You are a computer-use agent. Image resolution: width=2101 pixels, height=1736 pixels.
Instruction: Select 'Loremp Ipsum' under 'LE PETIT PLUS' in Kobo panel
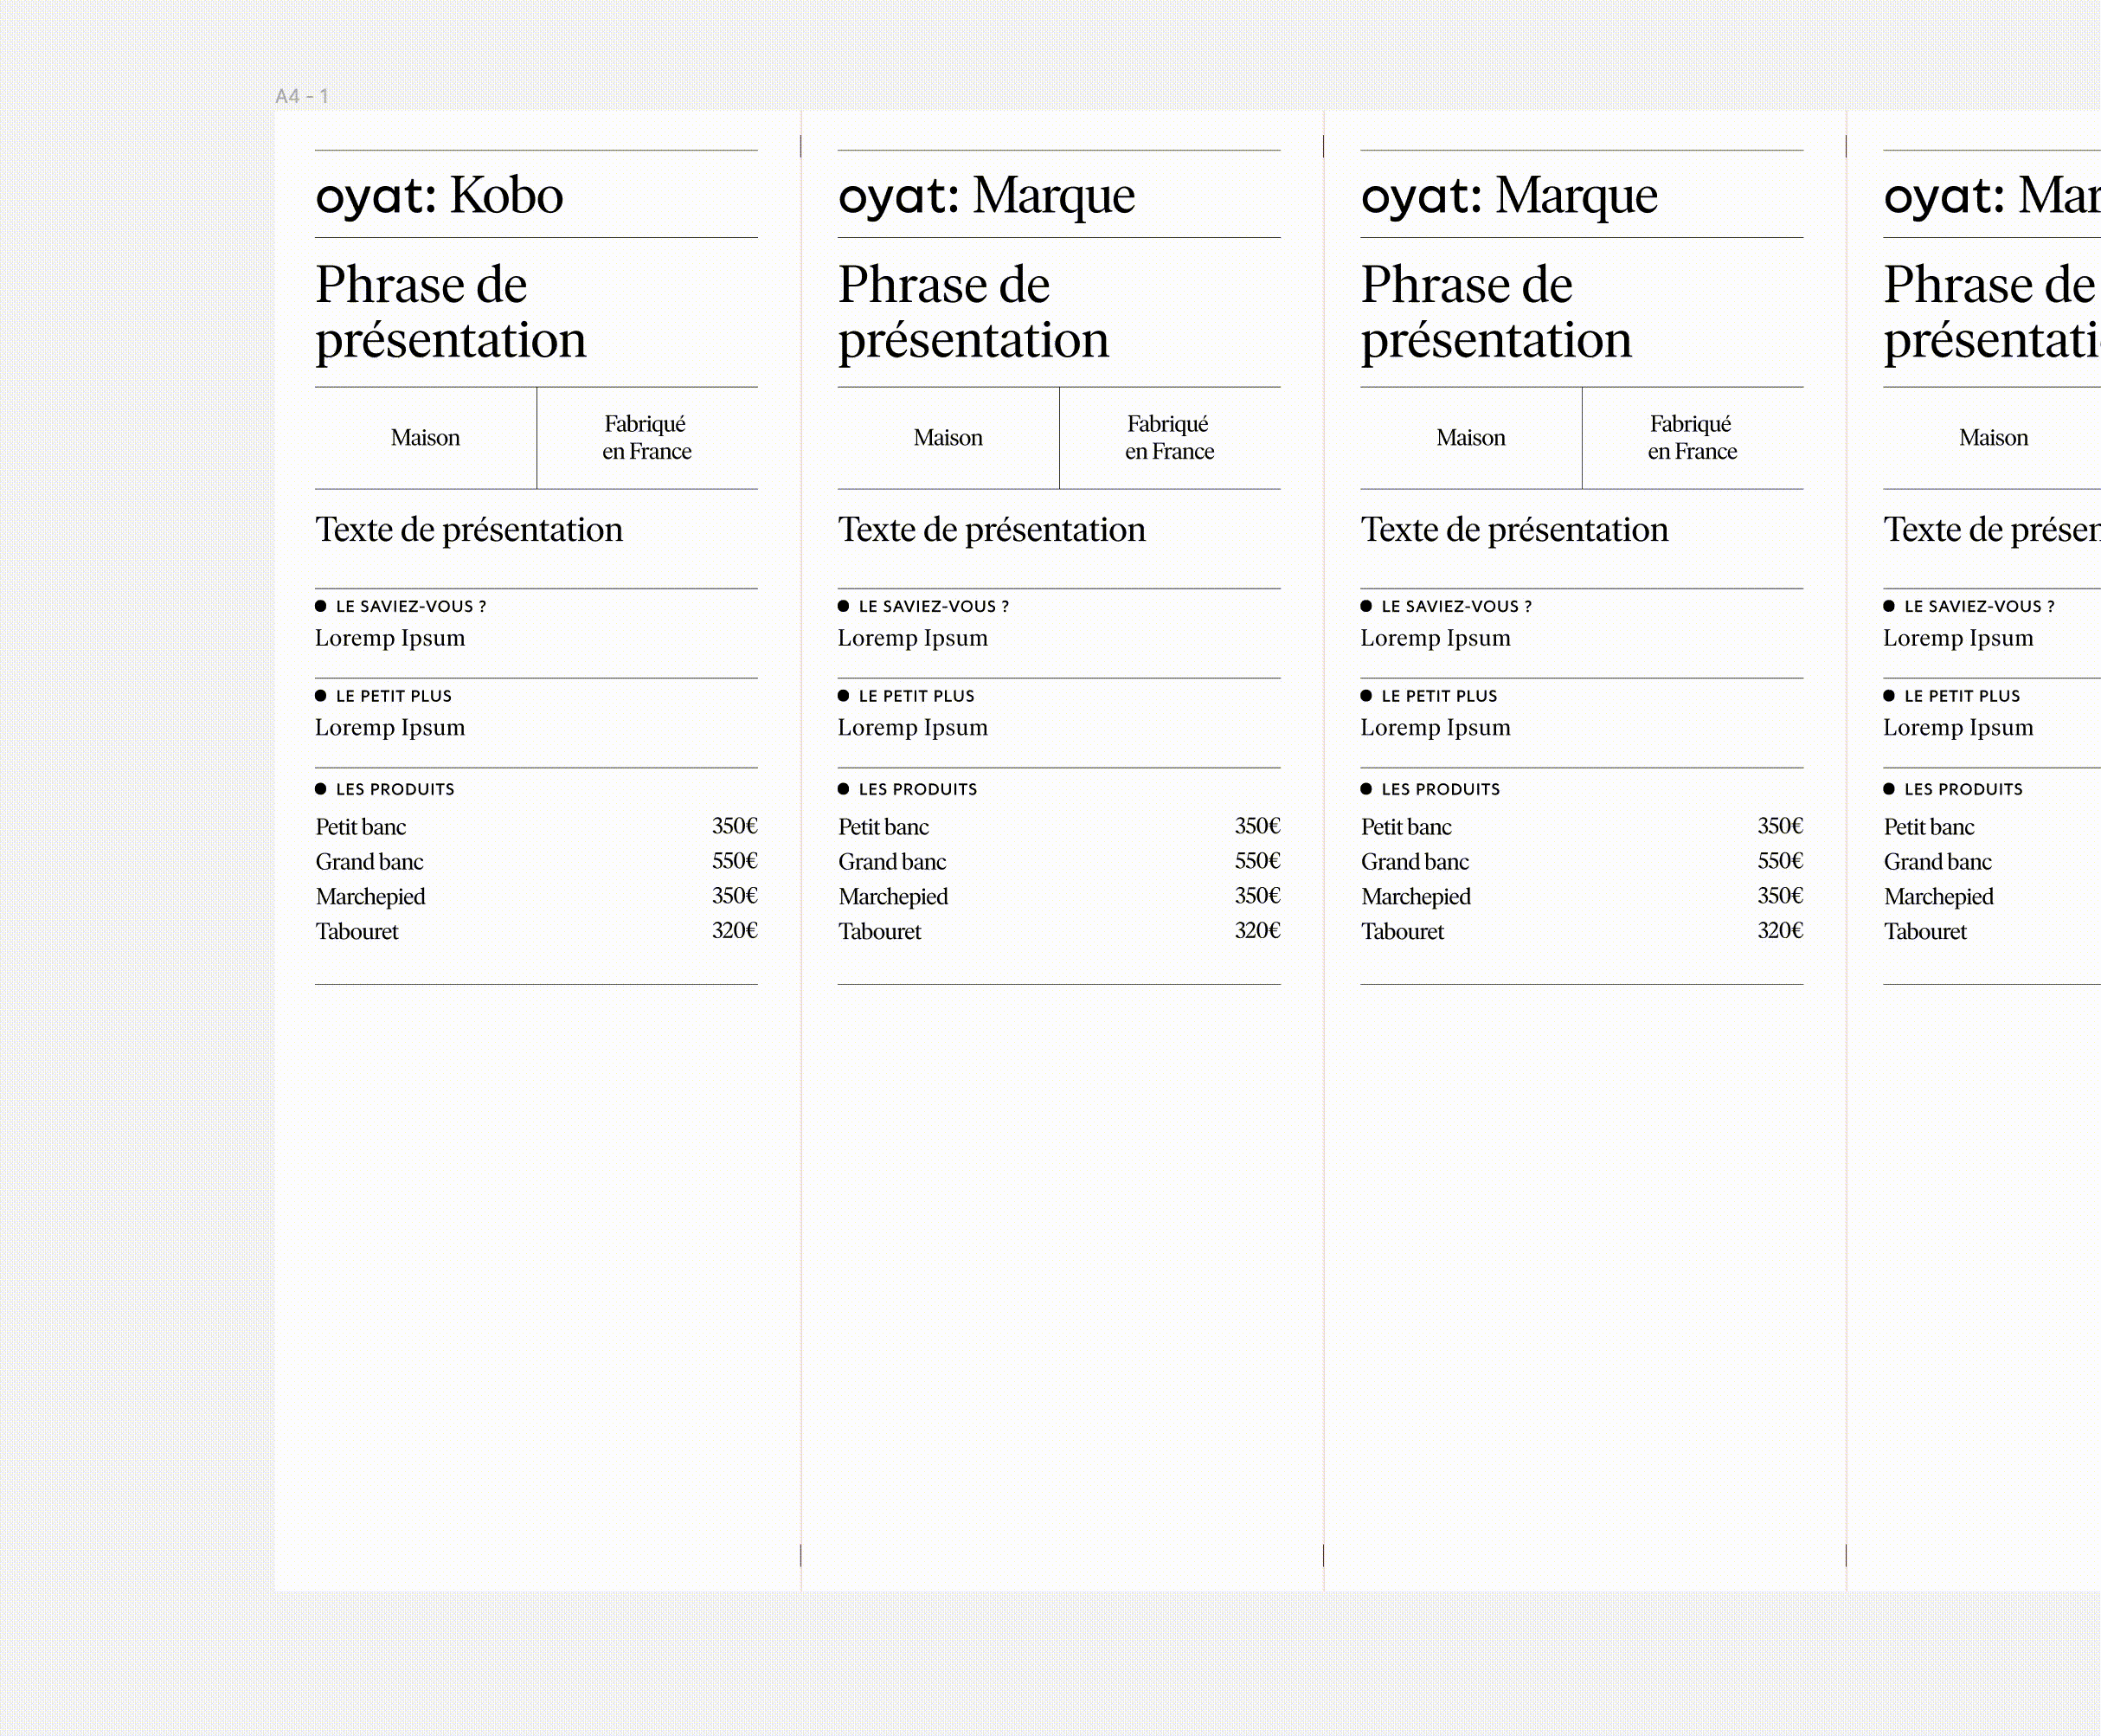click(390, 728)
